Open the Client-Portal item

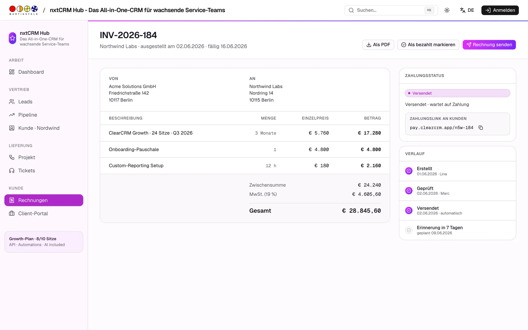click(44, 213)
